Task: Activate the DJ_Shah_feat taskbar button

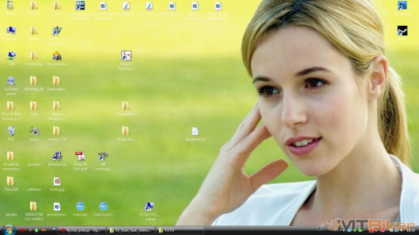Action: pos(131,231)
